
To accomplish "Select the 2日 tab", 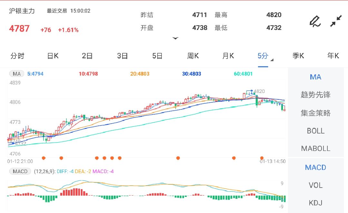I will (87, 56).
